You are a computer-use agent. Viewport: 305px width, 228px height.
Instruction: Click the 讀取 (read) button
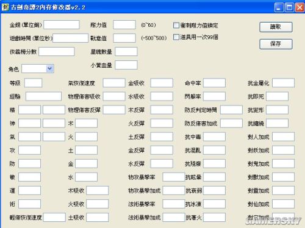(276, 27)
